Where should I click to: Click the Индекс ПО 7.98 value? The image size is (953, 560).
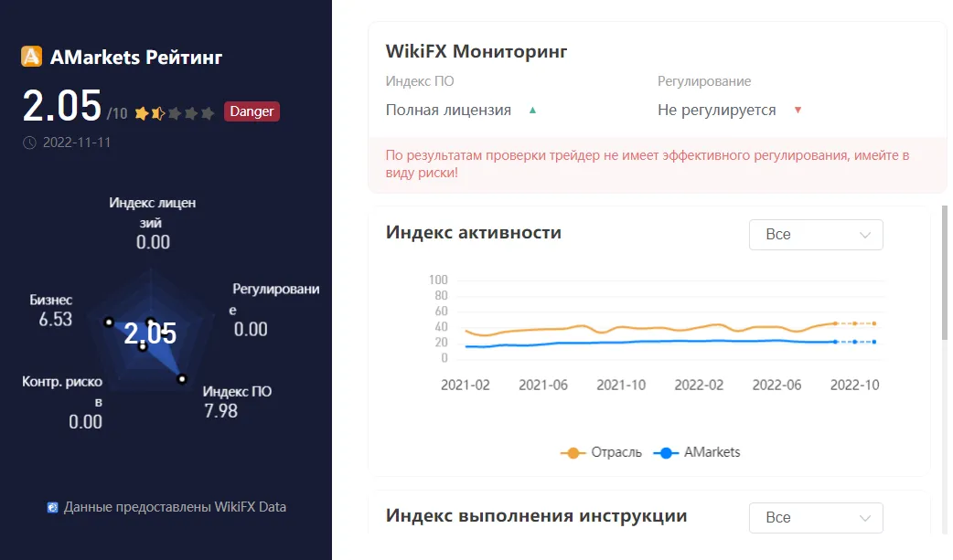(220, 410)
